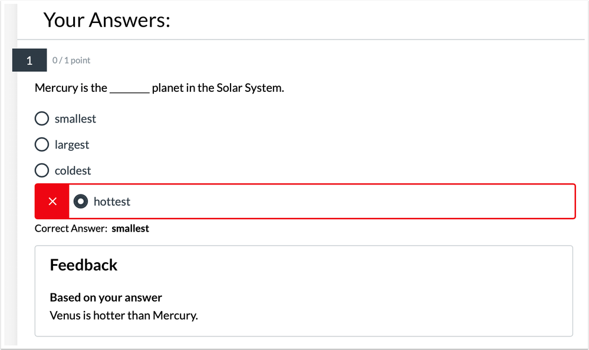Click the "0 / 1 point" score text
Viewport: 589px width, 350px height.
71,60
